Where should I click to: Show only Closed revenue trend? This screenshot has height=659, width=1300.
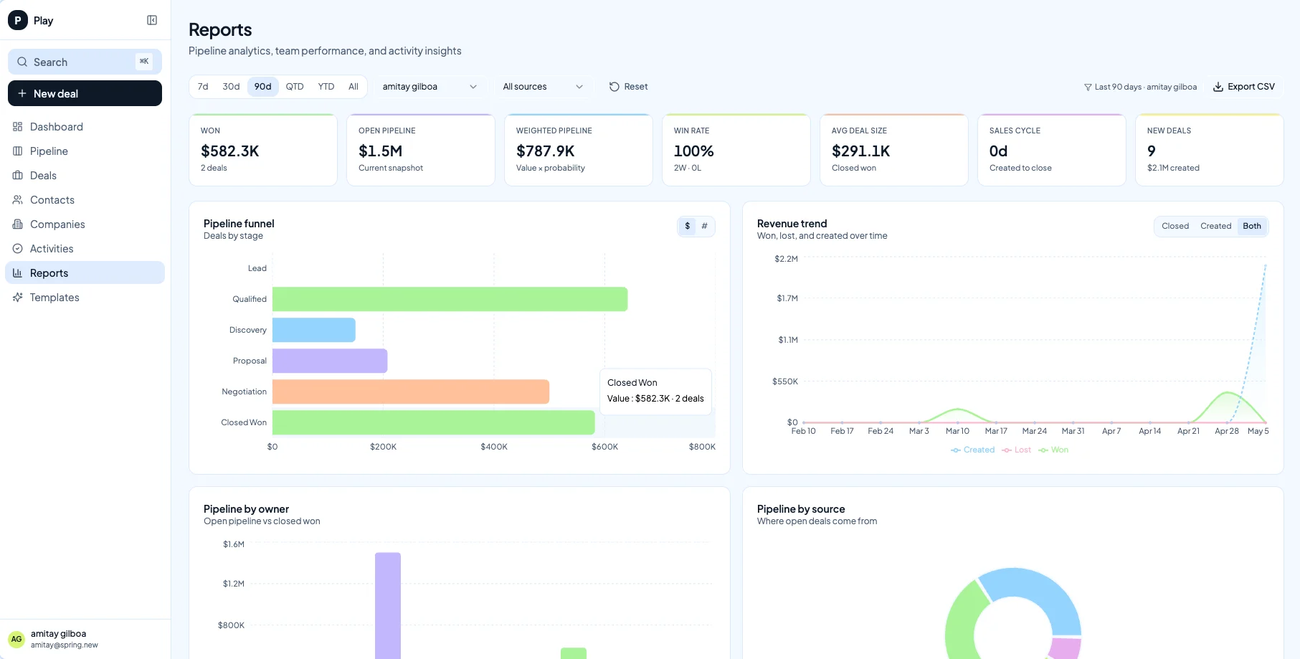tap(1175, 226)
